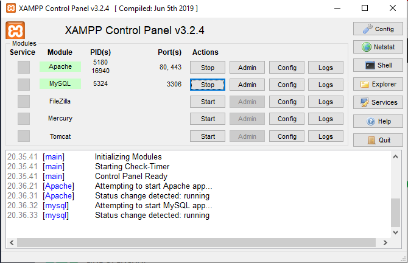The width and height of the screenshot is (408, 263).
Task: Click the XAMPP title bar icon
Action: pyautogui.click(x=11, y=8)
